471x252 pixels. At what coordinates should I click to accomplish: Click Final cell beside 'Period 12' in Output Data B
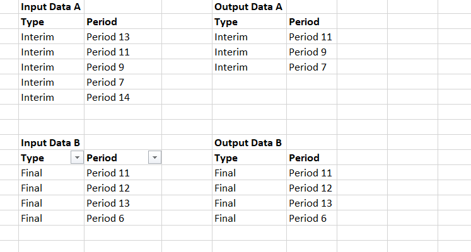pyautogui.click(x=225, y=188)
